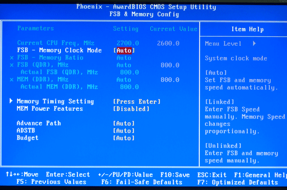The width and height of the screenshot is (287, 190).
Task: Click the Actual MEM (DDR), MHz label
Action: (59, 87)
